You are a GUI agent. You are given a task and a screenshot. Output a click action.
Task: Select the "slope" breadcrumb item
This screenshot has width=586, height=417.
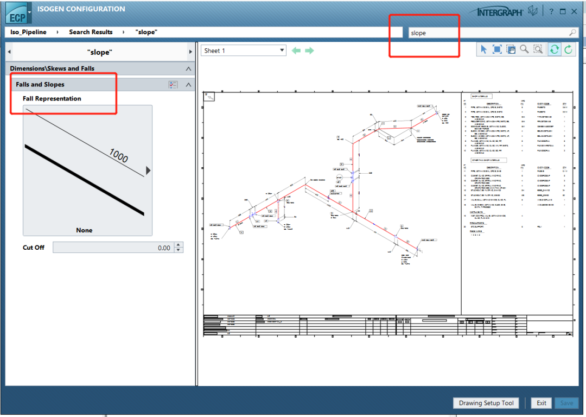[146, 32]
